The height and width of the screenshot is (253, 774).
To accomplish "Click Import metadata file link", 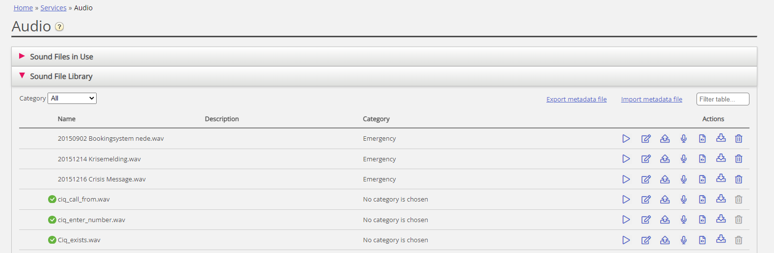I will [x=651, y=99].
